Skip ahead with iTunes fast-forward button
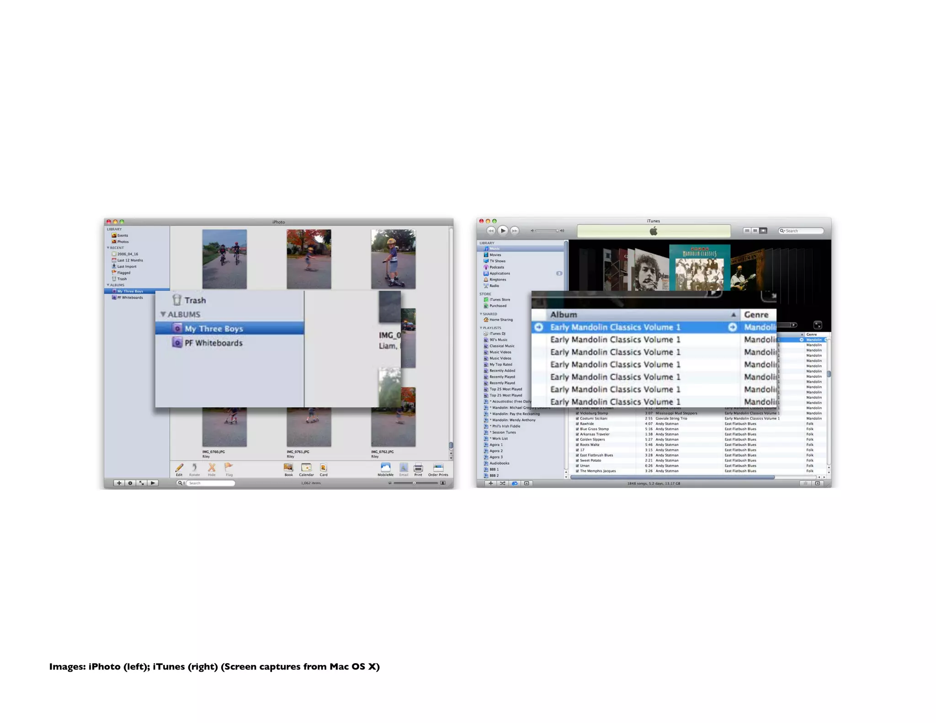The width and height of the screenshot is (936, 723). pos(515,231)
